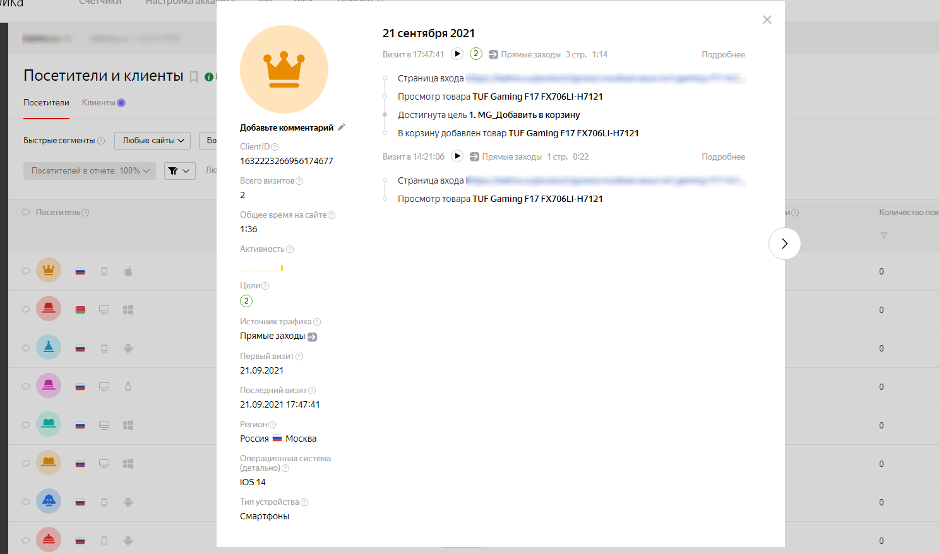This screenshot has height=554, width=939.
Task: Expand the Посетителей в отчете 100% selector
Action: click(x=90, y=171)
